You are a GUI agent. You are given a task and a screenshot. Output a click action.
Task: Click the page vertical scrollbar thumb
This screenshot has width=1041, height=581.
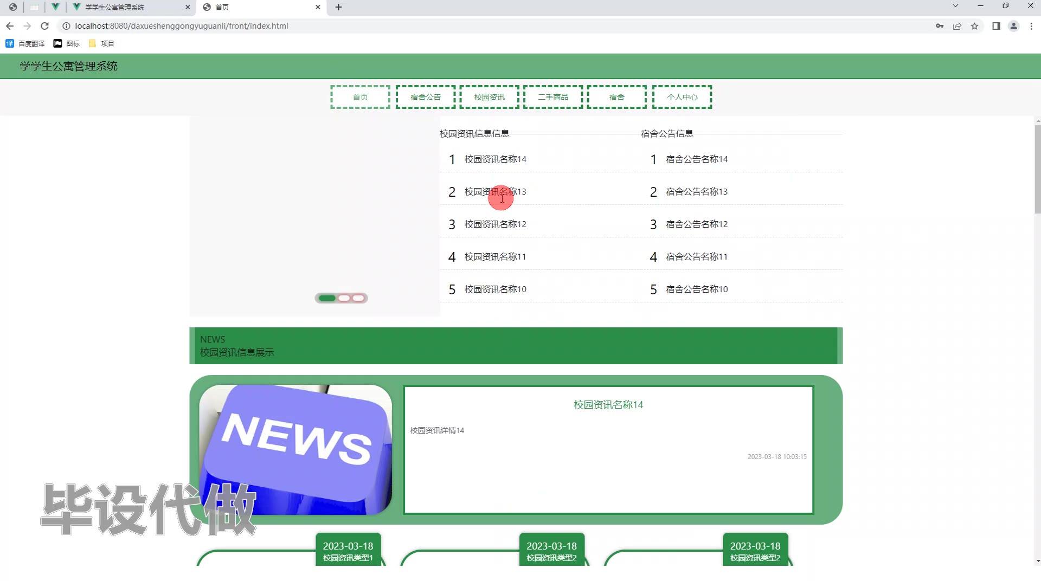[1038, 169]
